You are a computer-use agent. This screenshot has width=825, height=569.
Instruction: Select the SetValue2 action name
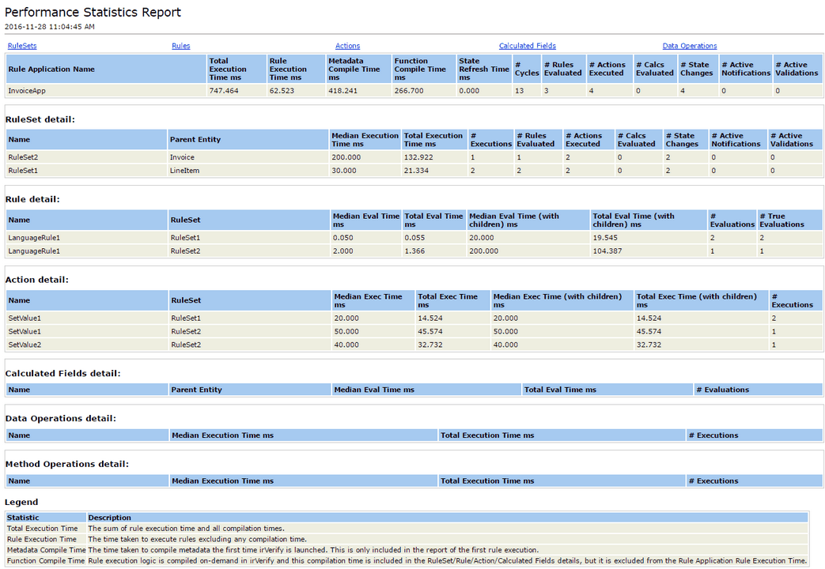coord(25,345)
